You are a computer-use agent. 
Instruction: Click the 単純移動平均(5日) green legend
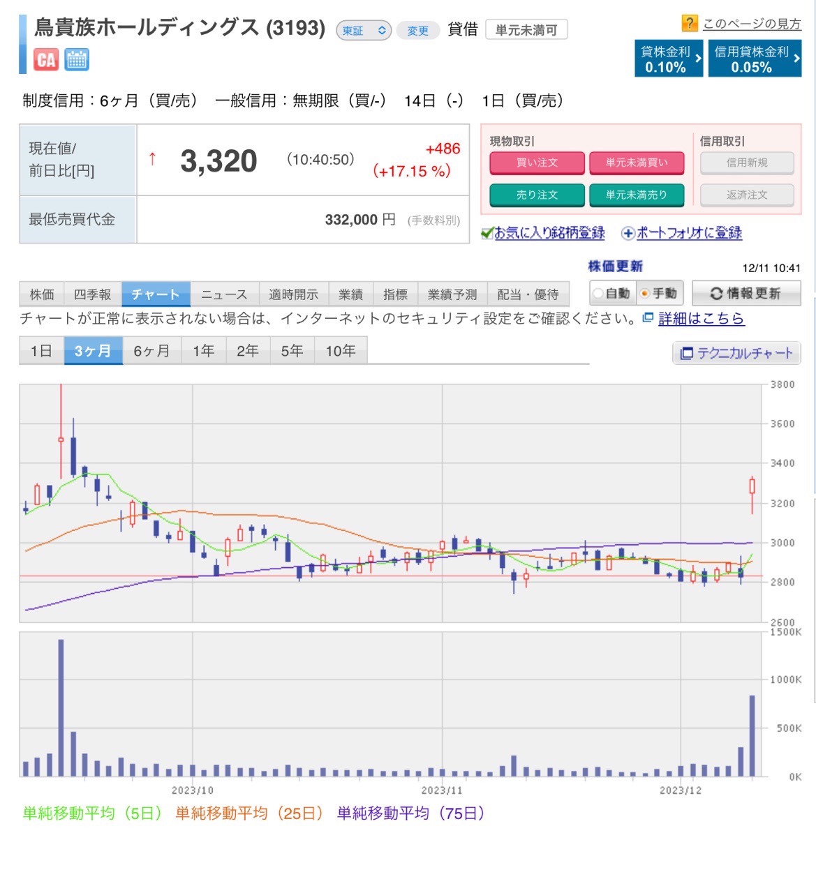(92, 813)
